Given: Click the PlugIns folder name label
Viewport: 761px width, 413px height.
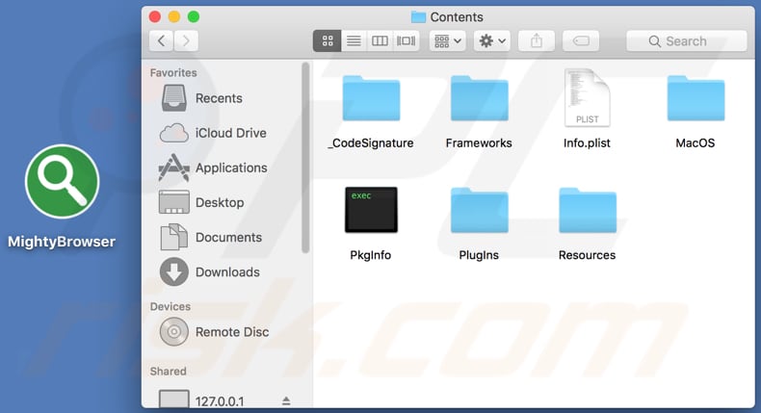Looking at the screenshot, I should tap(479, 255).
